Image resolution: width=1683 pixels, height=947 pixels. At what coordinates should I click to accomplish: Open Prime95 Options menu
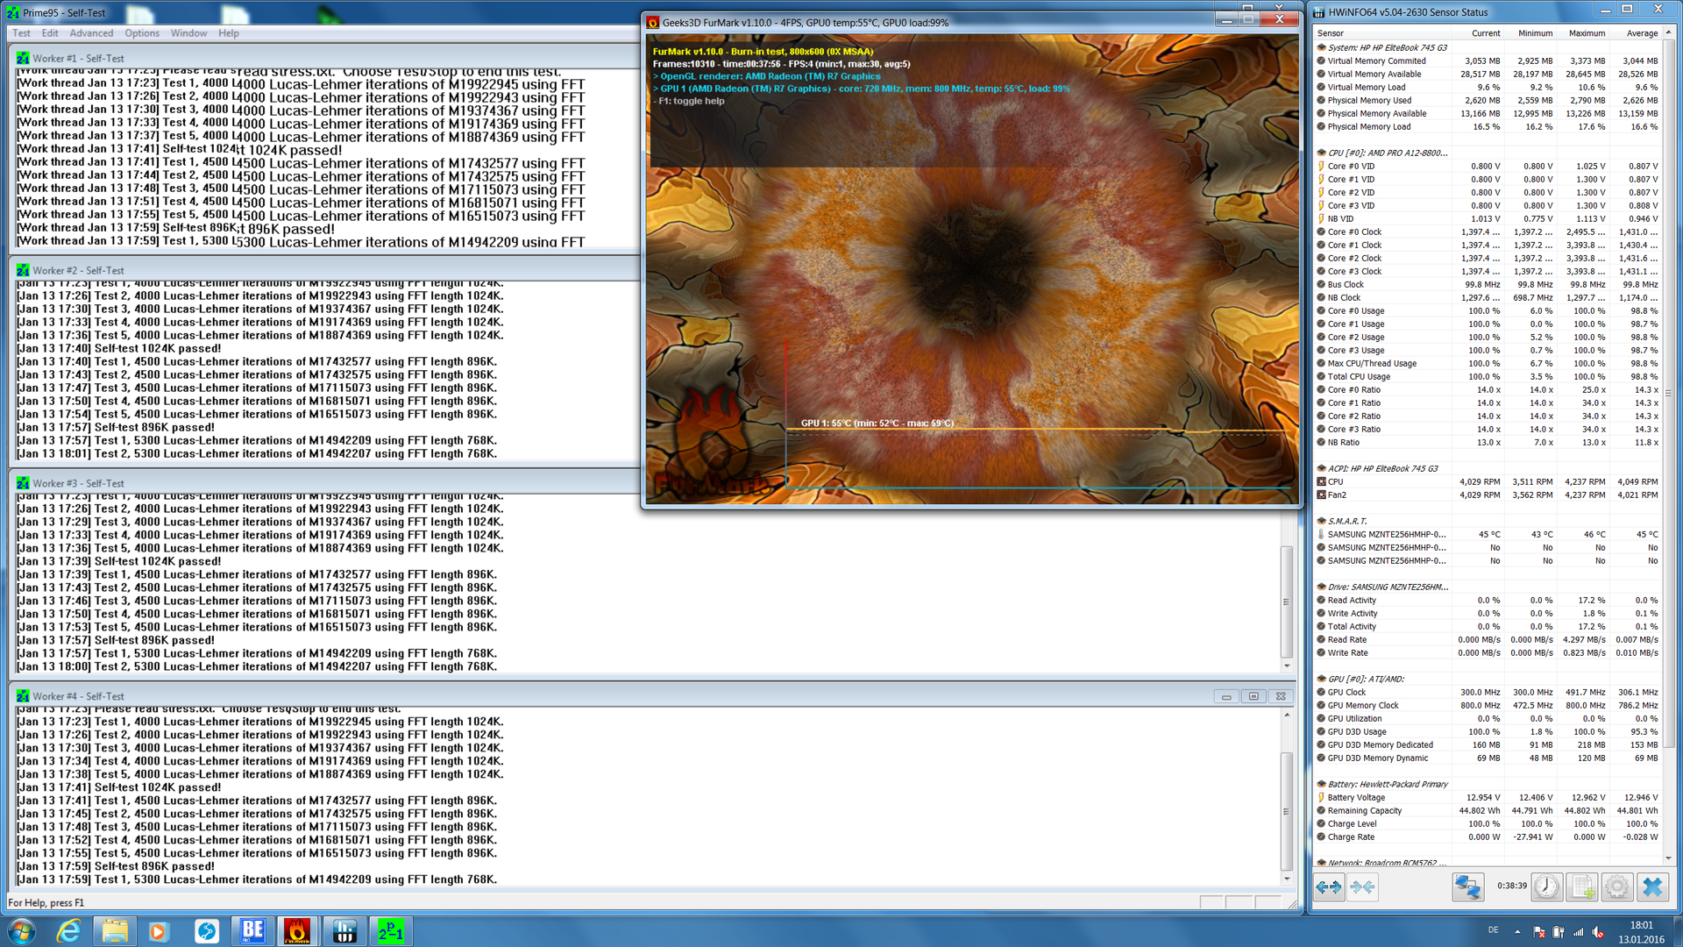click(142, 33)
